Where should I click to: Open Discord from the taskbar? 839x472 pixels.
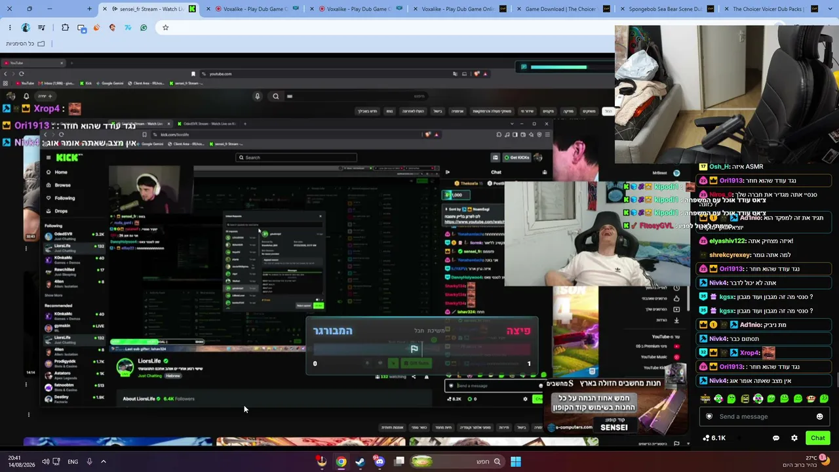click(380, 462)
